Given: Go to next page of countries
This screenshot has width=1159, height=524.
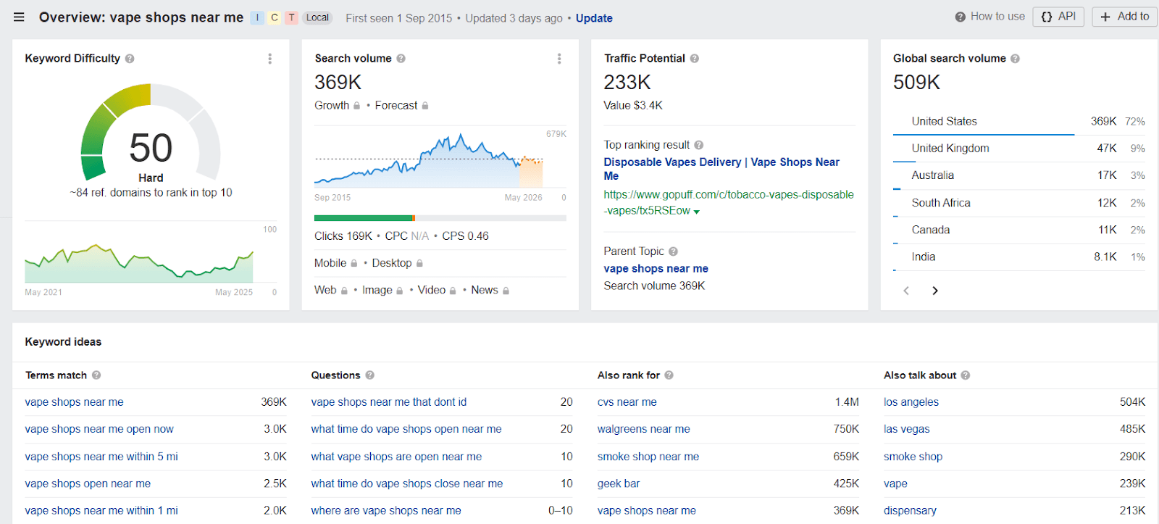Looking at the screenshot, I should (x=935, y=291).
